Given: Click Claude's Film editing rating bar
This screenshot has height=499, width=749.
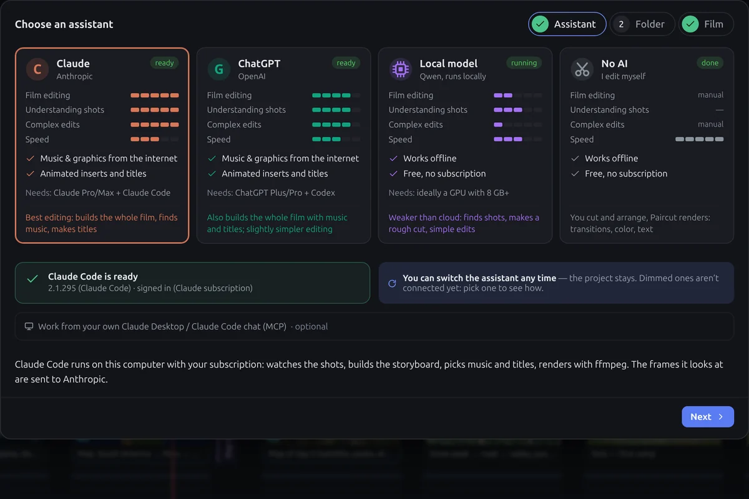Looking at the screenshot, I should coord(155,95).
